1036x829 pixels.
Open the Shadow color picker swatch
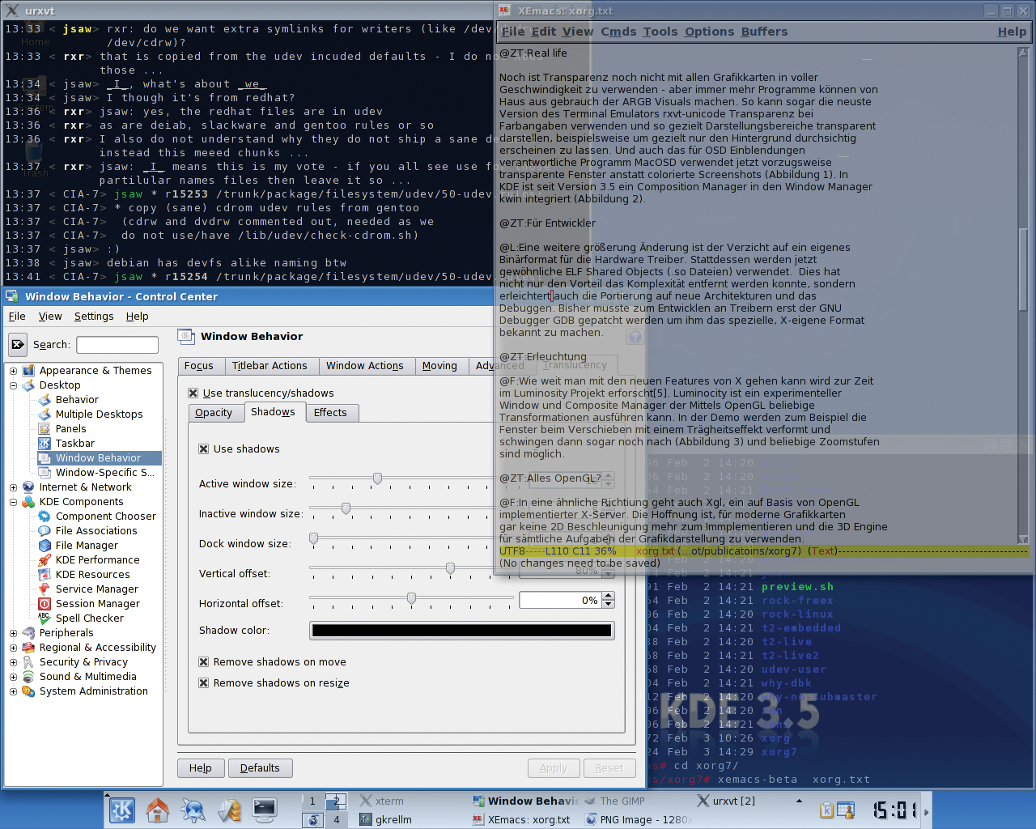[461, 631]
